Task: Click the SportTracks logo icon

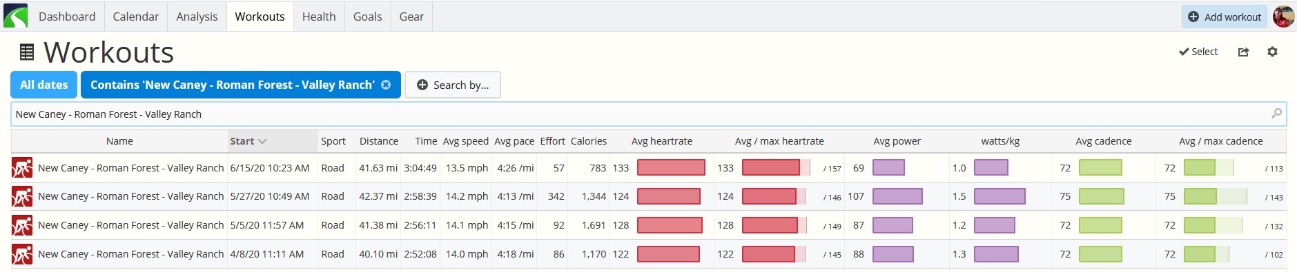Action: 15,16
